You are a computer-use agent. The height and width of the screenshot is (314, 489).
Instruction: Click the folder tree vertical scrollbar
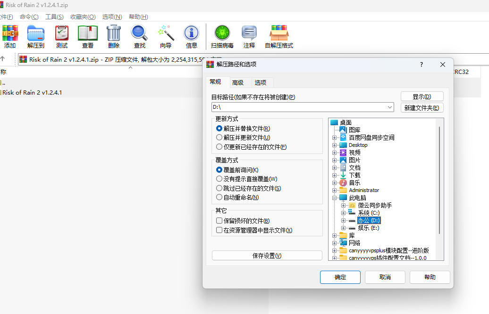[439, 179]
